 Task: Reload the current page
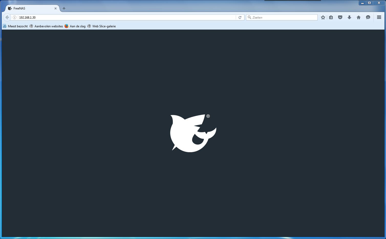240,17
